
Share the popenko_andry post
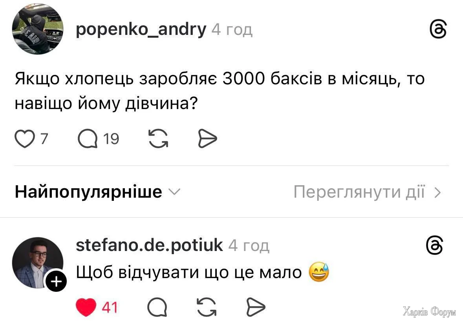(207, 138)
